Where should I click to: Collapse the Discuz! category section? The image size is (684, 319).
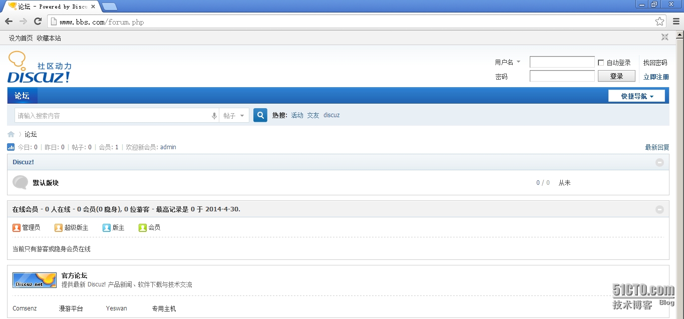(x=659, y=162)
